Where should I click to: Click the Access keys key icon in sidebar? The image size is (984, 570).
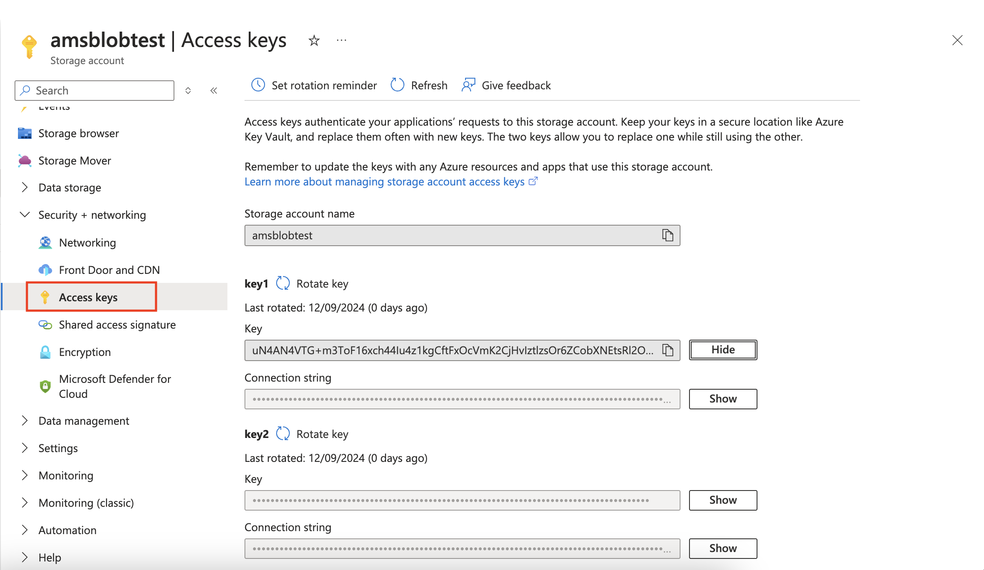pyautogui.click(x=45, y=297)
